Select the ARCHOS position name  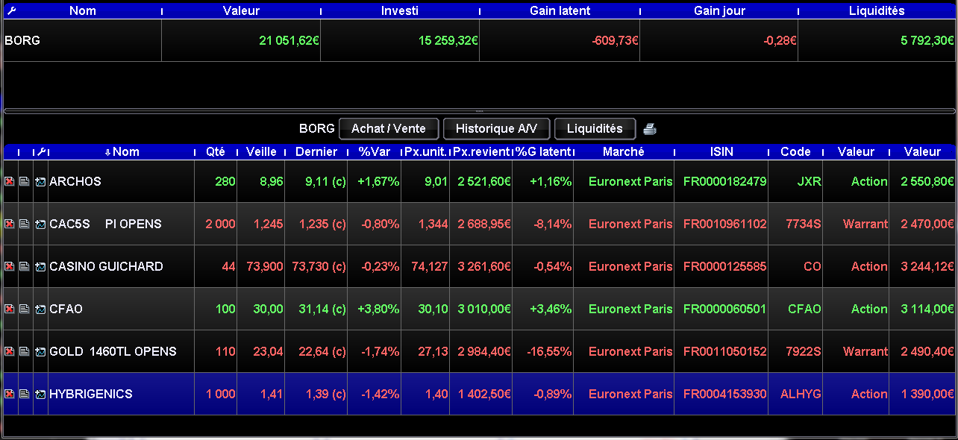point(75,181)
